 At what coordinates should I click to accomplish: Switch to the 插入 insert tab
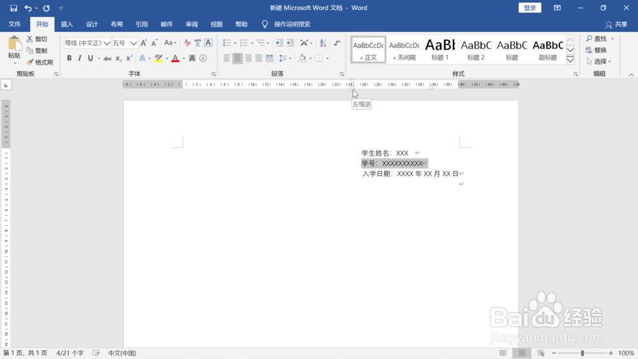(67, 24)
